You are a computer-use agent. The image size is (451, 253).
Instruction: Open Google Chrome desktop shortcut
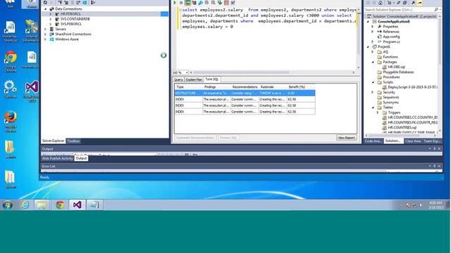[11, 61]
